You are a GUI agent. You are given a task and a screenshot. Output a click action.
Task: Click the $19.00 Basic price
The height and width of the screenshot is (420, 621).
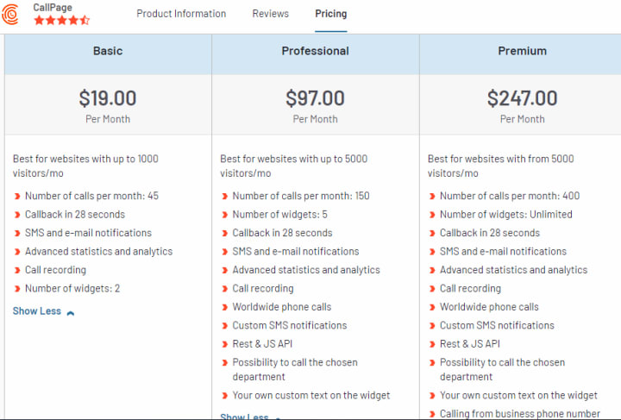[x=108, y=98]
